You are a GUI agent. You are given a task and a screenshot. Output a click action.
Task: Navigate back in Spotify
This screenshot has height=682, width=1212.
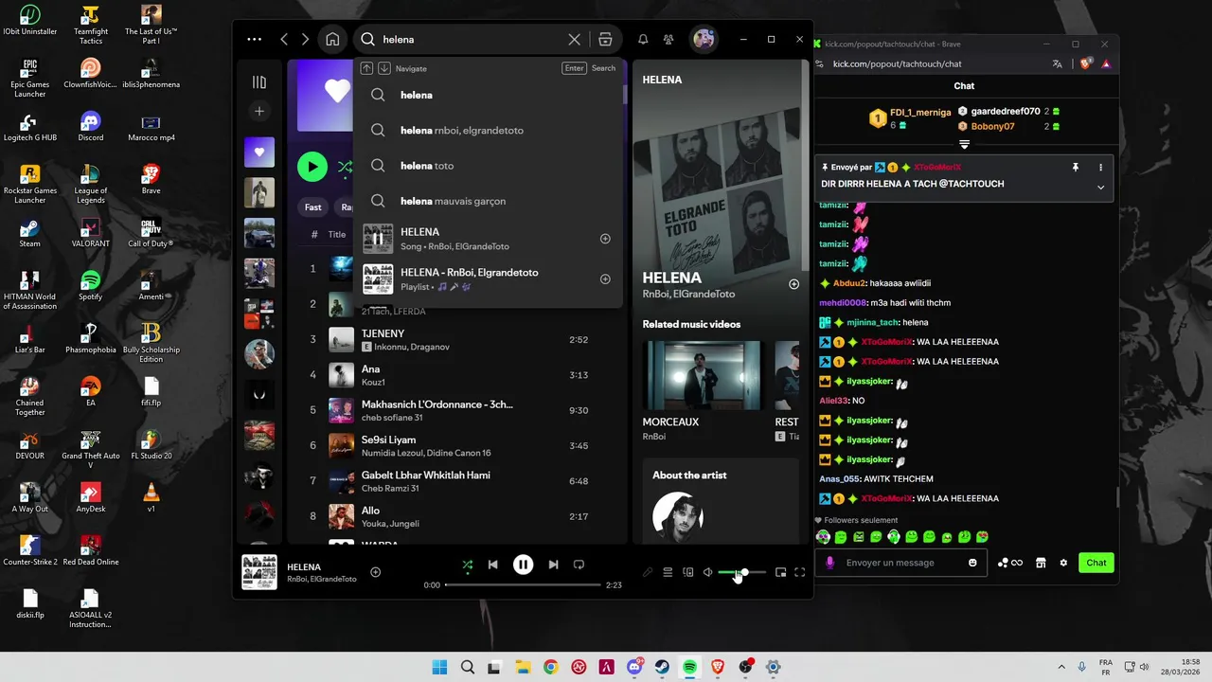pyautogui.click(x=284, y=40)
